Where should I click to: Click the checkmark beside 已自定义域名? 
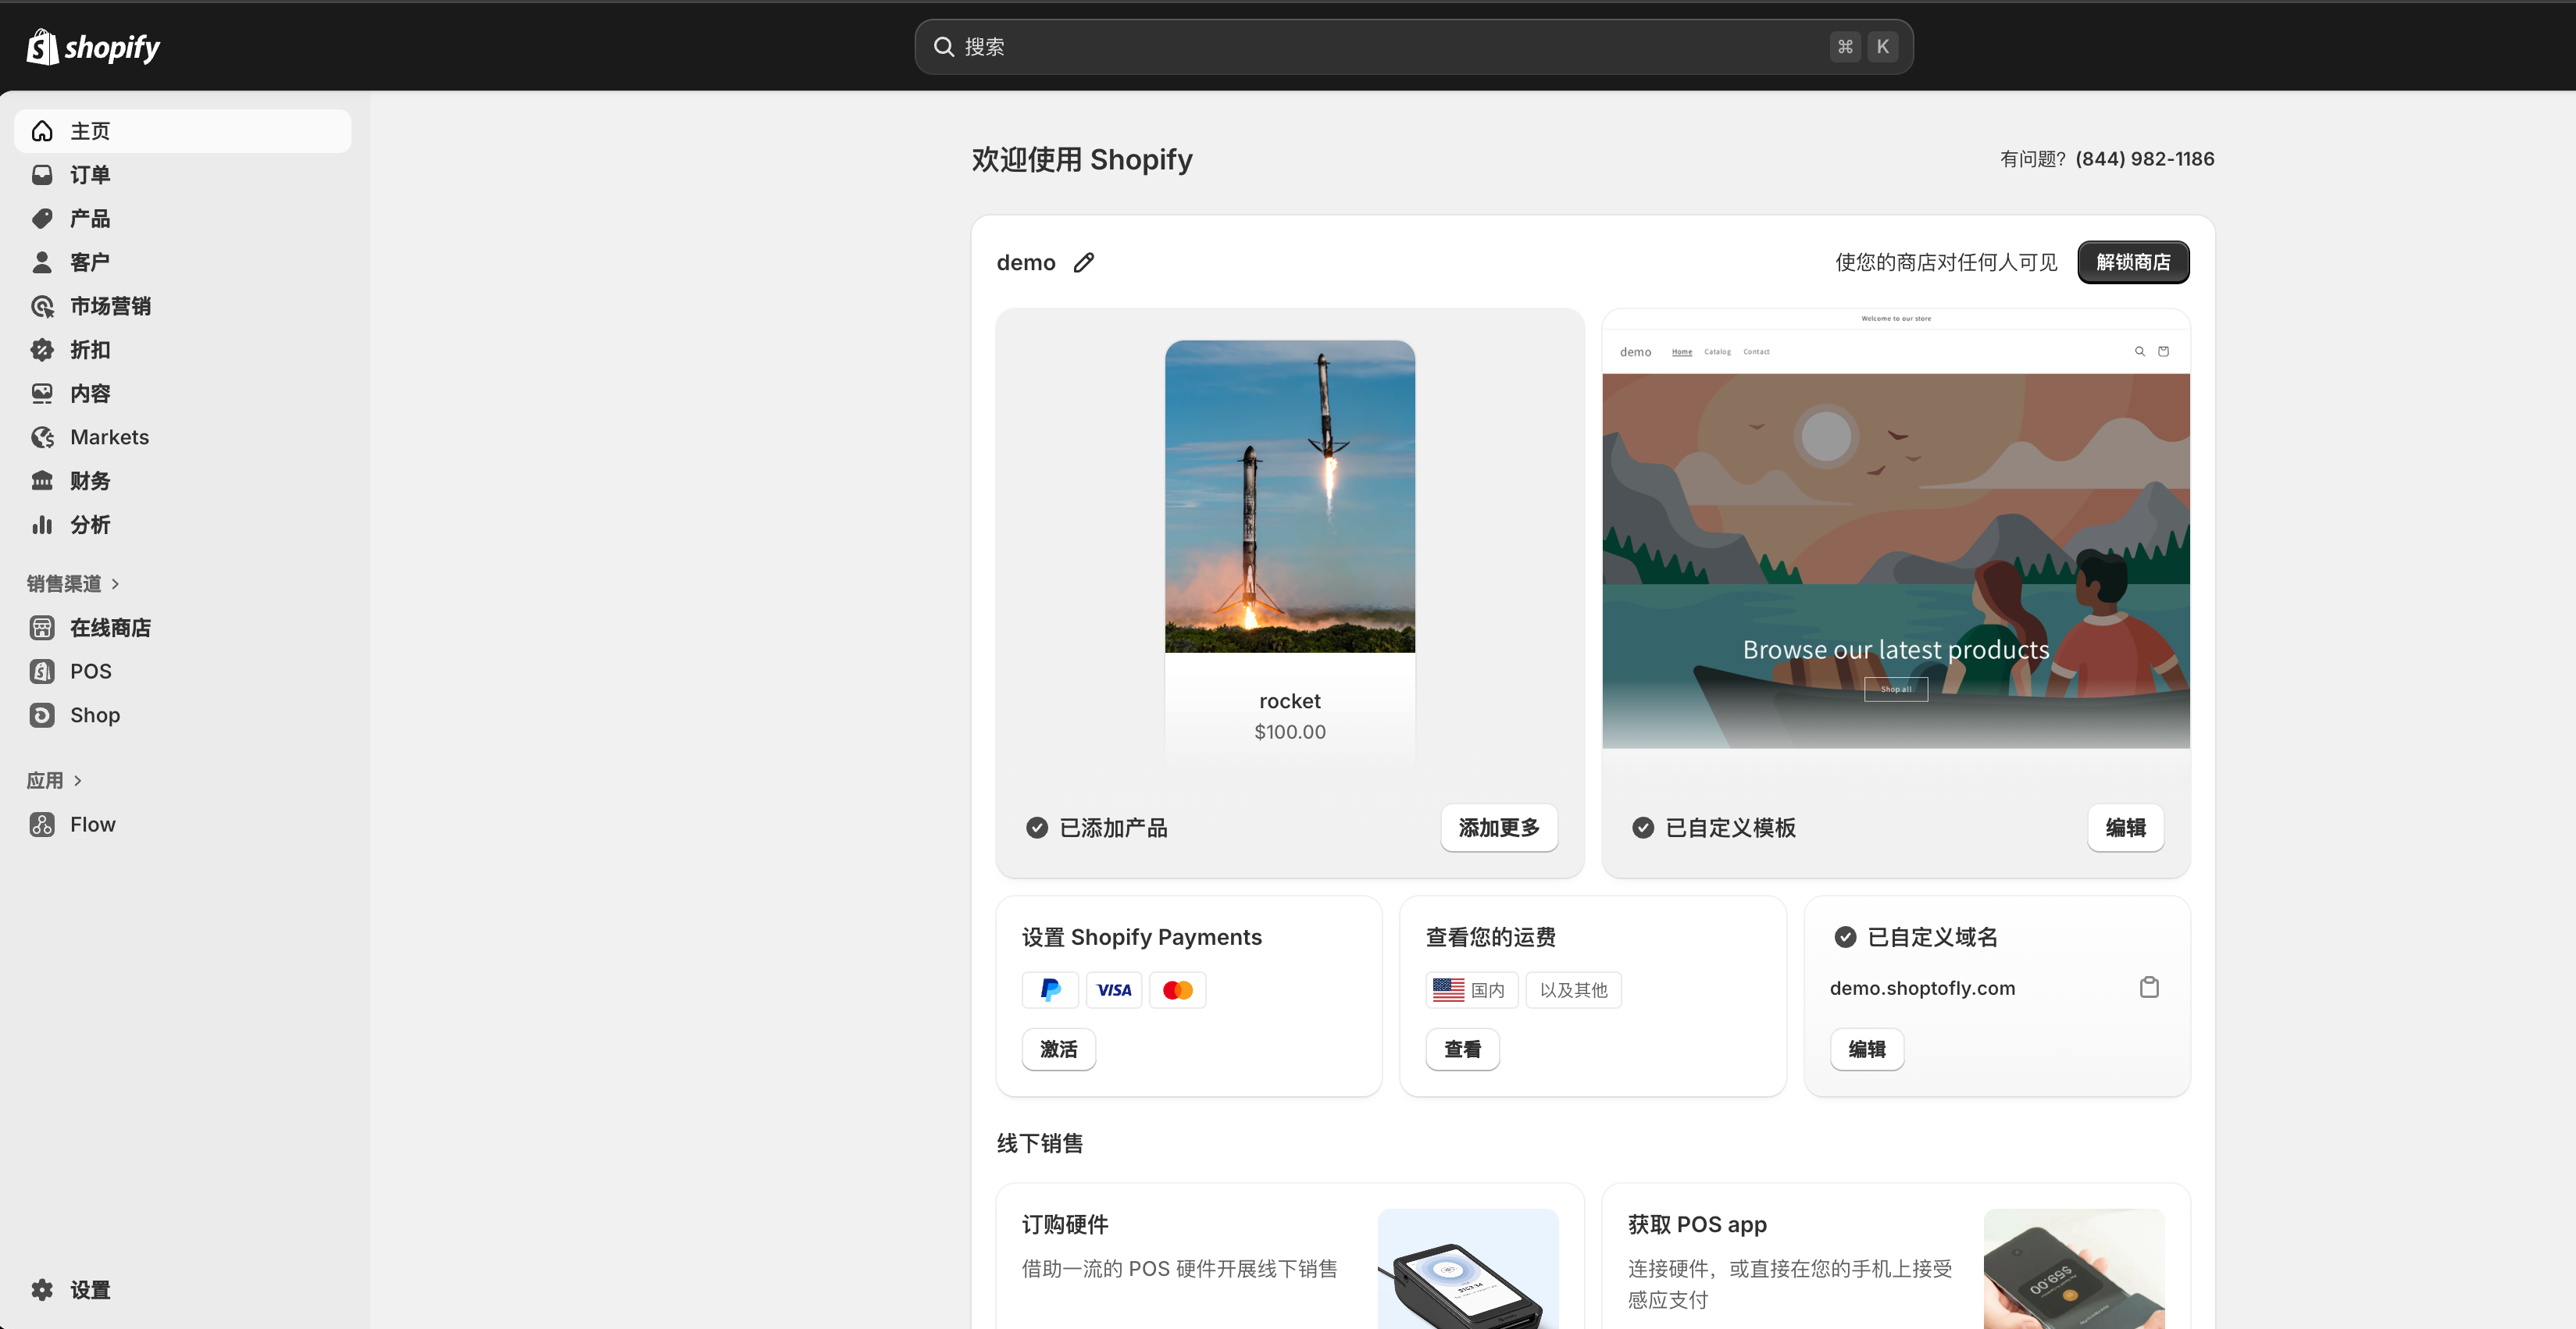point(1845,937)
